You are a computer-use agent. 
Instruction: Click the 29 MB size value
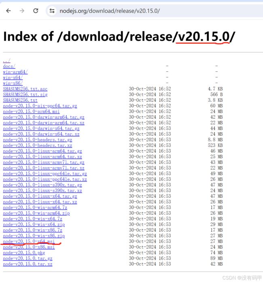click(216, 224)
